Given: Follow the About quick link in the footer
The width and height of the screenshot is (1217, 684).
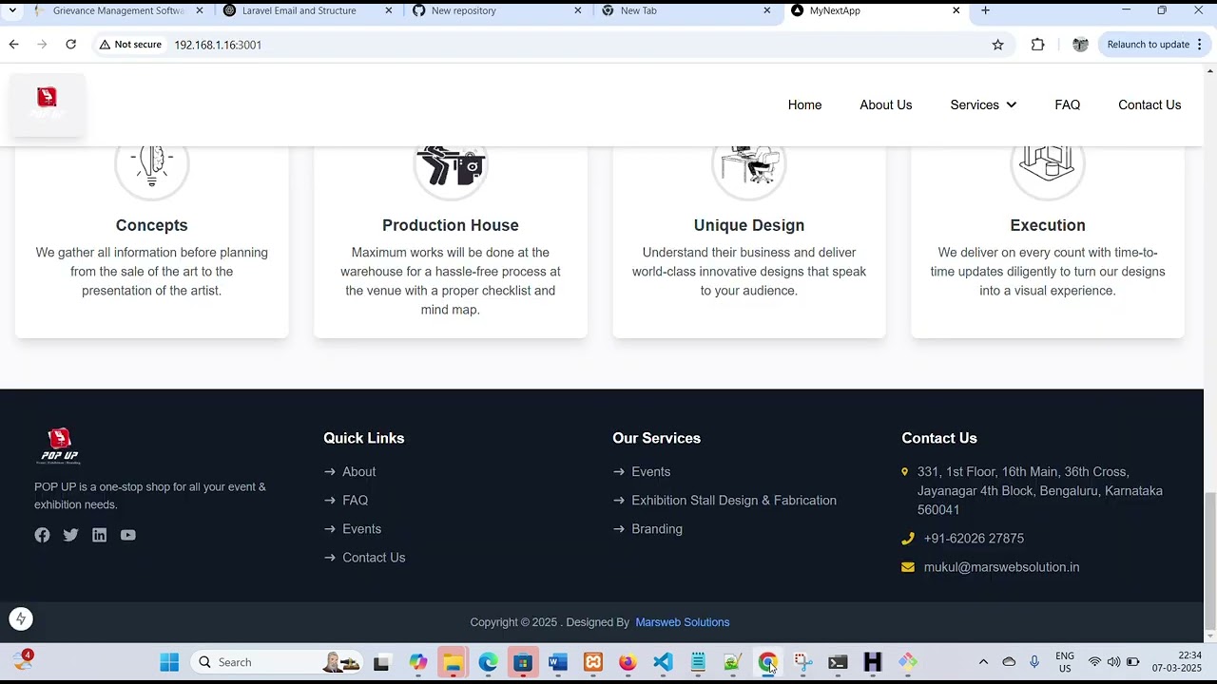Looking at the screenshot, I should pos(358,472).
